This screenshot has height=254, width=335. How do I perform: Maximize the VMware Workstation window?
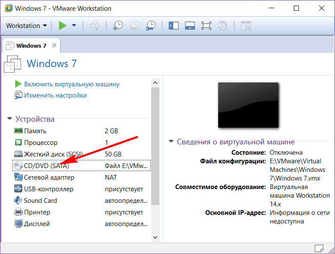[x=296, y=8]
